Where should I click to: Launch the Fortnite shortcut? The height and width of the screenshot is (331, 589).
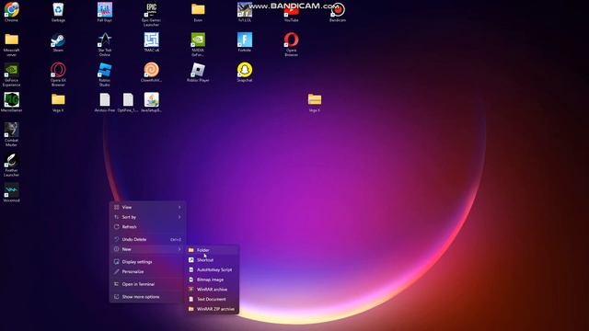pyautogui.click(x=245, y=42)
